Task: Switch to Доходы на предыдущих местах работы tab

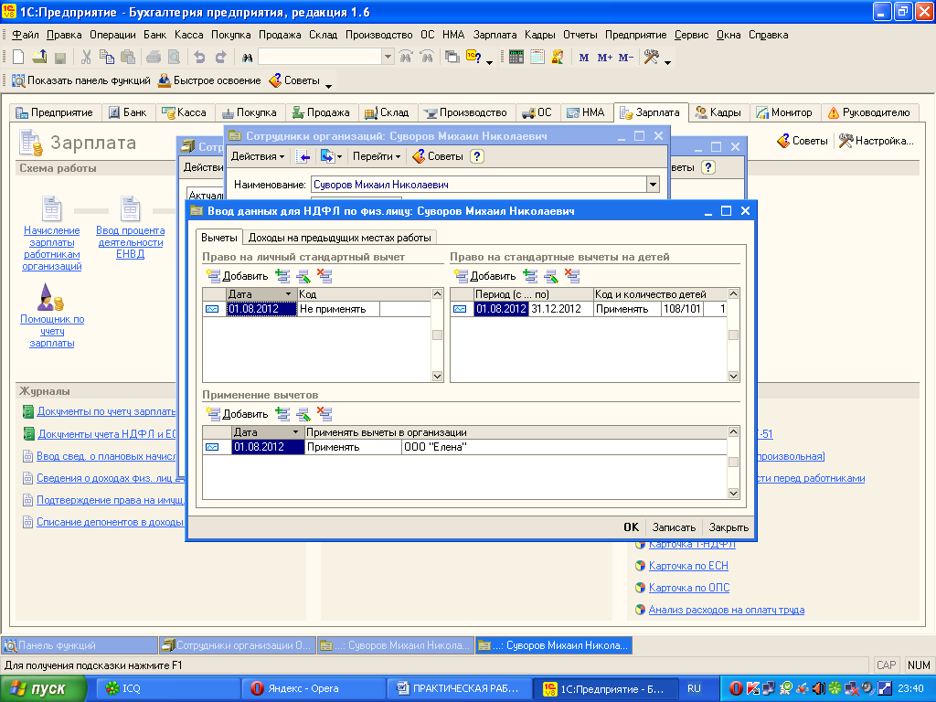Action: [x=340, y=238]
